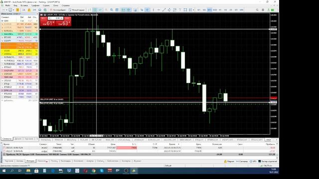Toggle the green connection status switch

274,10
